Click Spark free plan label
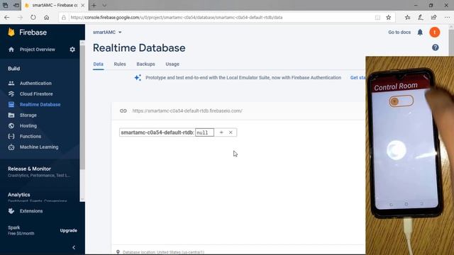Image resolution: width=454 pixels, height=255 pixels. pos(21,230)
